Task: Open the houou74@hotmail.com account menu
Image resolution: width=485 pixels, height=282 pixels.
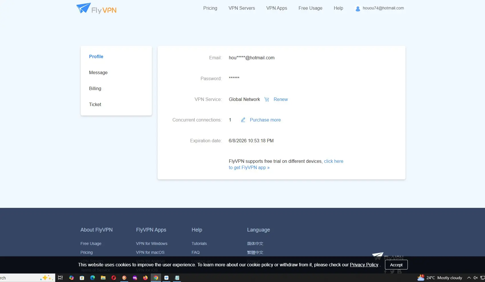Action: pos(383,8)
